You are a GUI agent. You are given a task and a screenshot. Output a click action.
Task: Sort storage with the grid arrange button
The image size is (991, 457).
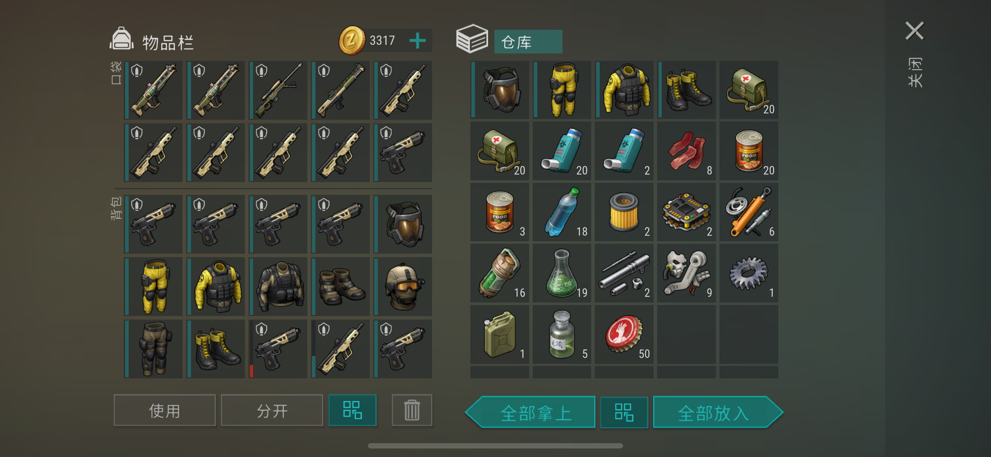tap(624, 412)
